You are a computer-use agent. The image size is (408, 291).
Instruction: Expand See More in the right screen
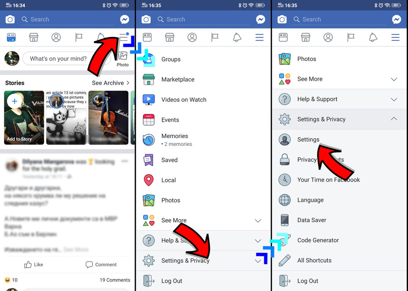click(339, 79)
